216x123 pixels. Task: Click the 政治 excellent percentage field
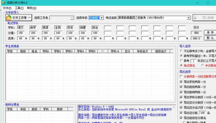(x=95, y=38)
